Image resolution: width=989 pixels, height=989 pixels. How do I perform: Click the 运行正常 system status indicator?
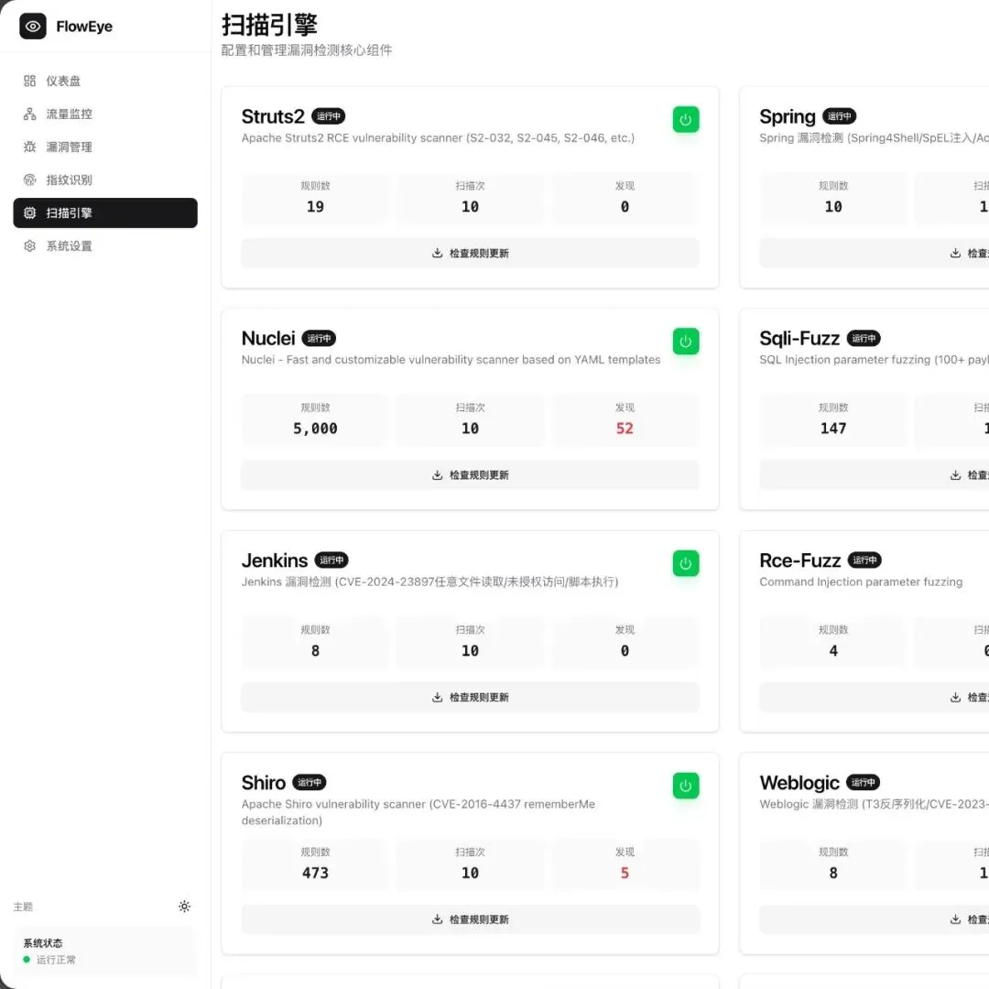(x=49, y=960)
